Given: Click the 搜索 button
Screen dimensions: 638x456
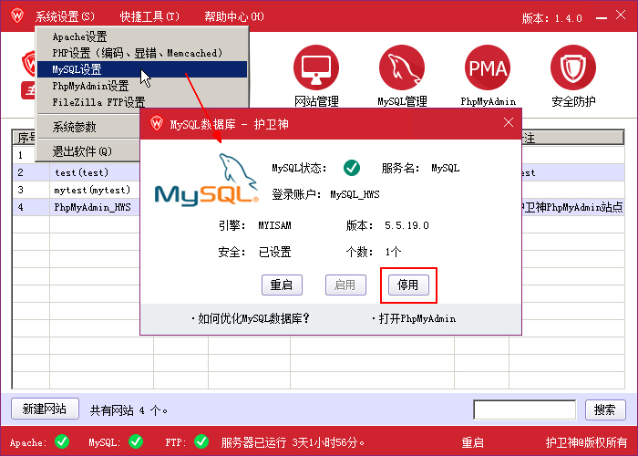Looking at the screenshot, I should tap(605, 409).
